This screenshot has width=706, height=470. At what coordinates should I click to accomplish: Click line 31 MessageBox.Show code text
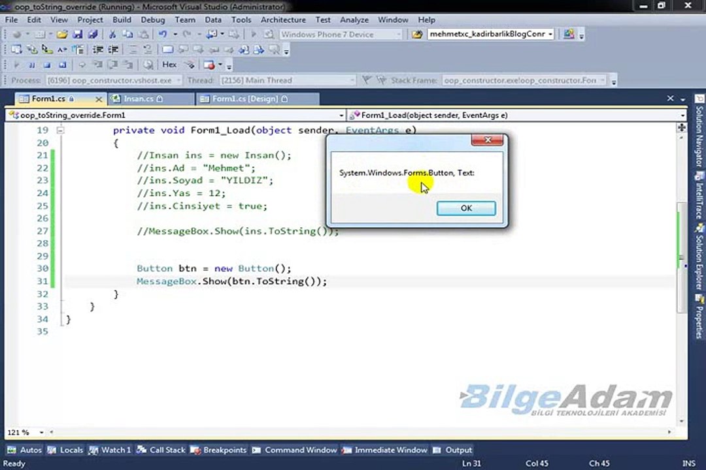pyautogui.click(x=232, y=281)
